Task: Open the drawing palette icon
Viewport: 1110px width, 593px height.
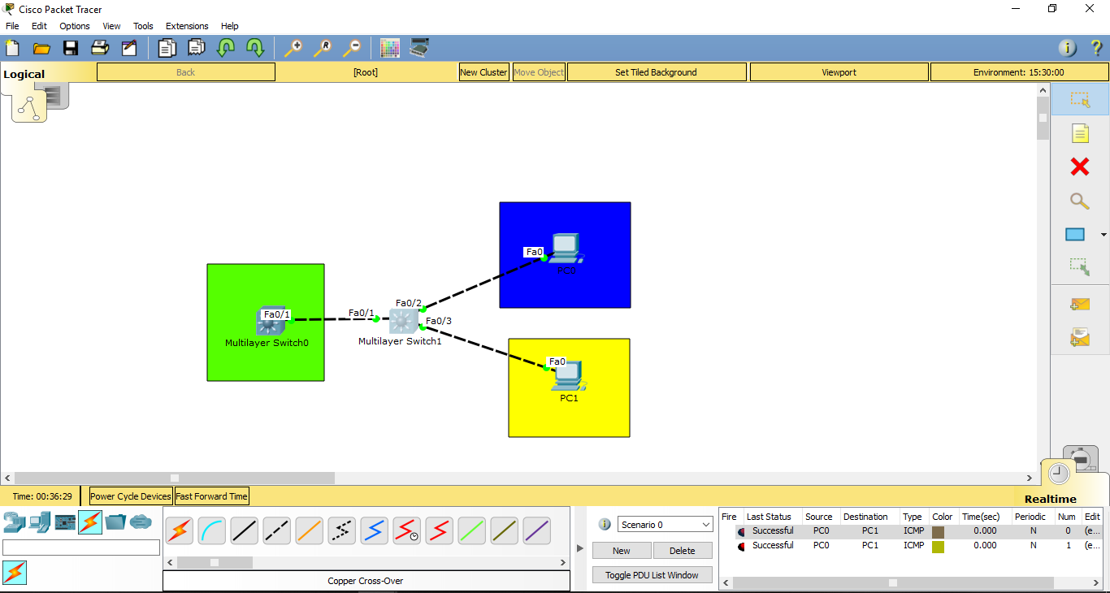Action: 390,48
